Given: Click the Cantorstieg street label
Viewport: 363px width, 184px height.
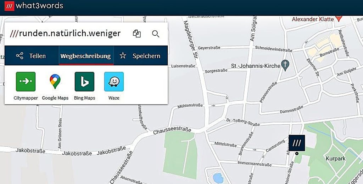Looking at the screenshot, I should pyautogui.click(x=275, y=146).
